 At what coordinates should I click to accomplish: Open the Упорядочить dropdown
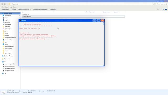pos(5,9)
